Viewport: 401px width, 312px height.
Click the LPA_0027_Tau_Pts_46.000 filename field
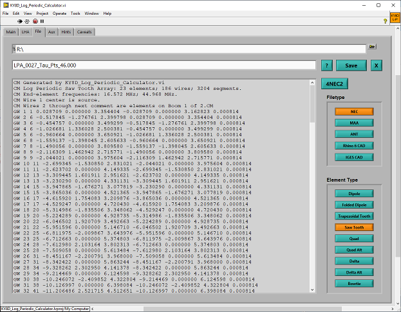click(x=164, y=65)
